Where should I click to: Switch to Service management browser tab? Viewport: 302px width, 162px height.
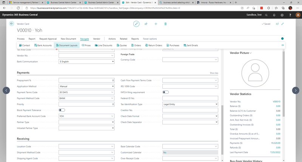coord(26,3)
